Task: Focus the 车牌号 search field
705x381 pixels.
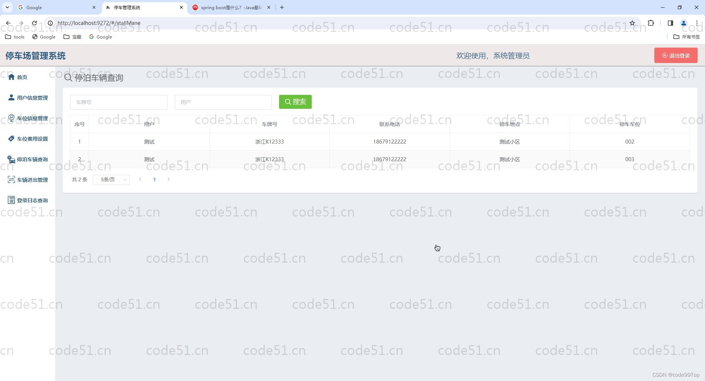Action: 119,102
